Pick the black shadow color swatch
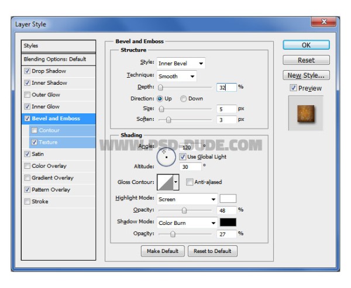The width and height of the screenshot is (351, 288). click(x=228, y=222)
